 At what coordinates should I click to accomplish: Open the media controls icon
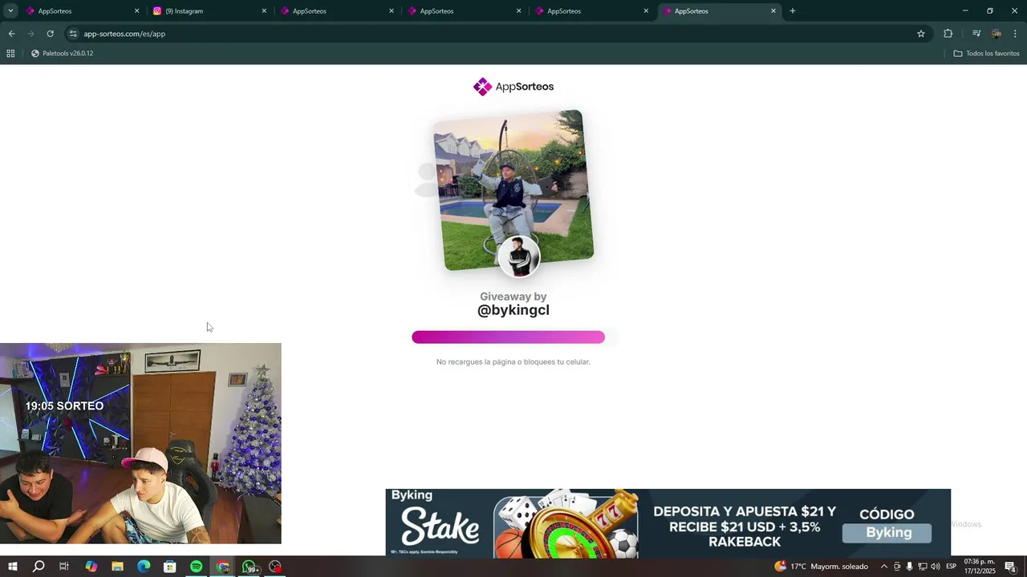pos(976,34)
